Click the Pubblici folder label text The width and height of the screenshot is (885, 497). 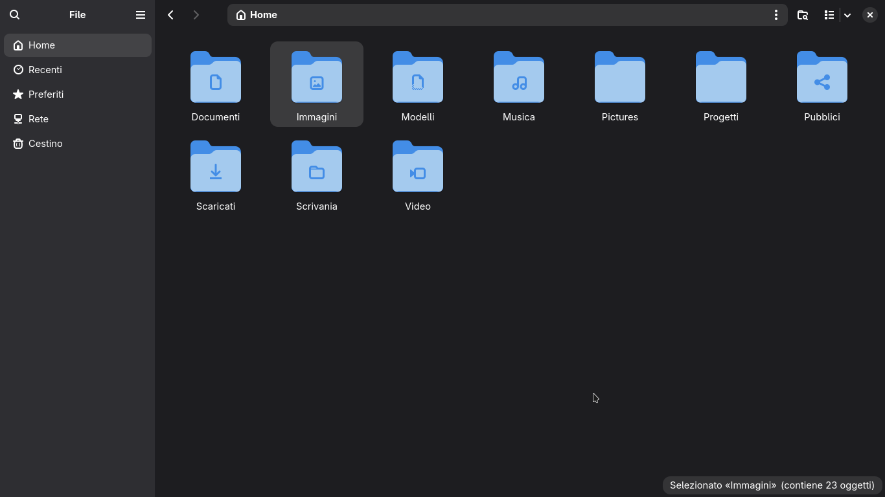coord(822,117)
